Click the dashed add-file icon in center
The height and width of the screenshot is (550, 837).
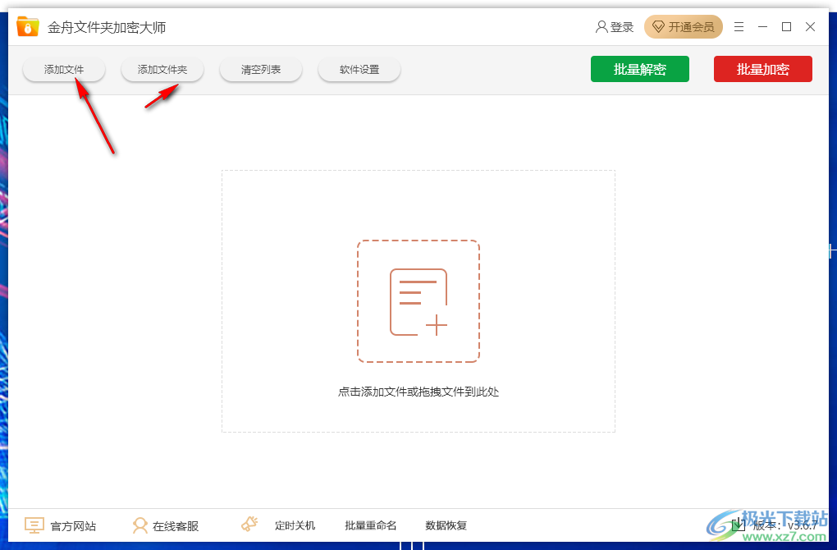(x=418, y=300)
